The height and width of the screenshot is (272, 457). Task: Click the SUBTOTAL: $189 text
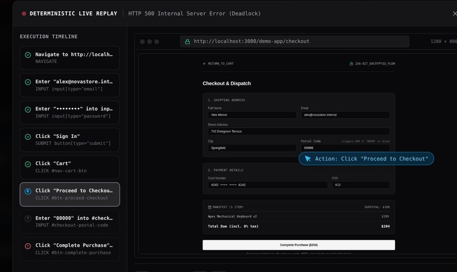point(377,207)
